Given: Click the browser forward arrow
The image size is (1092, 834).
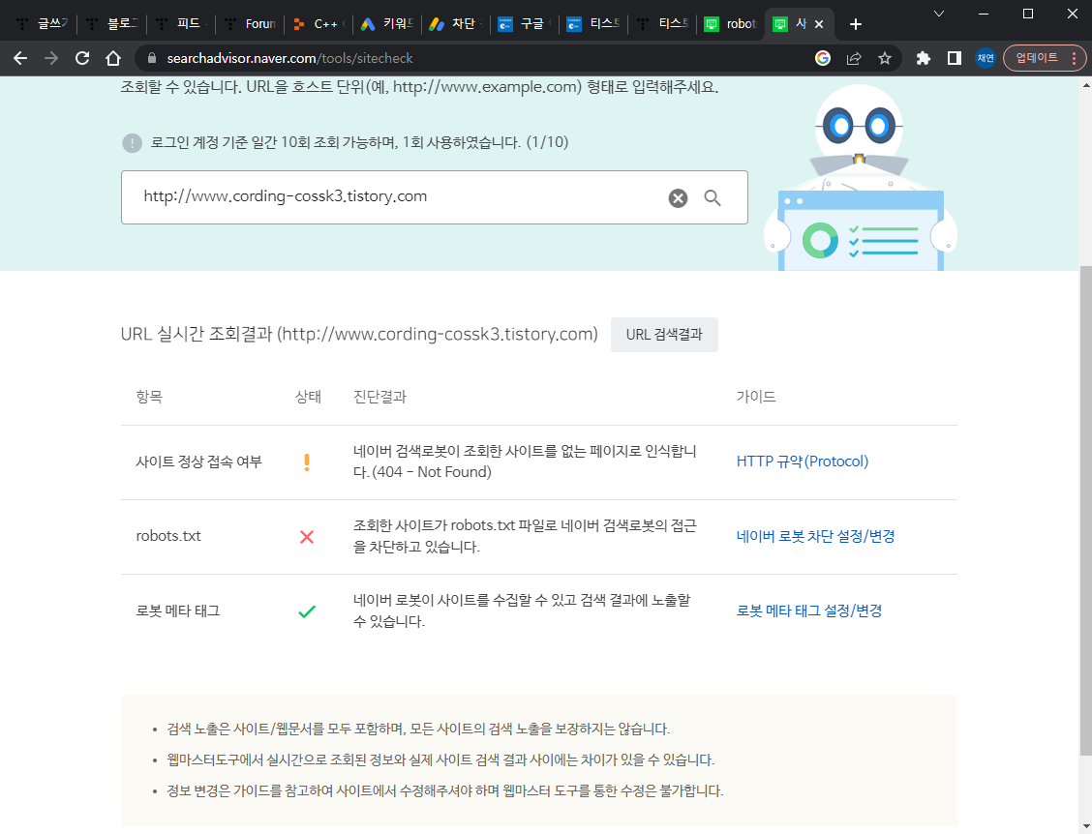Looking at the screenshot, I should coord(51,58).
